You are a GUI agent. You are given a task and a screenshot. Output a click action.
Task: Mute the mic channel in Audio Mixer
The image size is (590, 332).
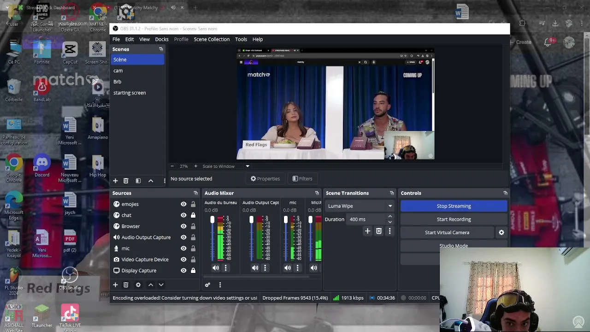[x=288, y=268]
